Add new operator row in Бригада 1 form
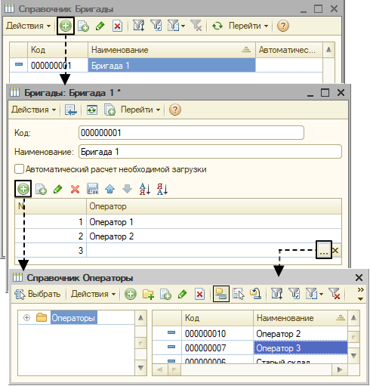This screenshot has width=370, height=386. (23, 189)
